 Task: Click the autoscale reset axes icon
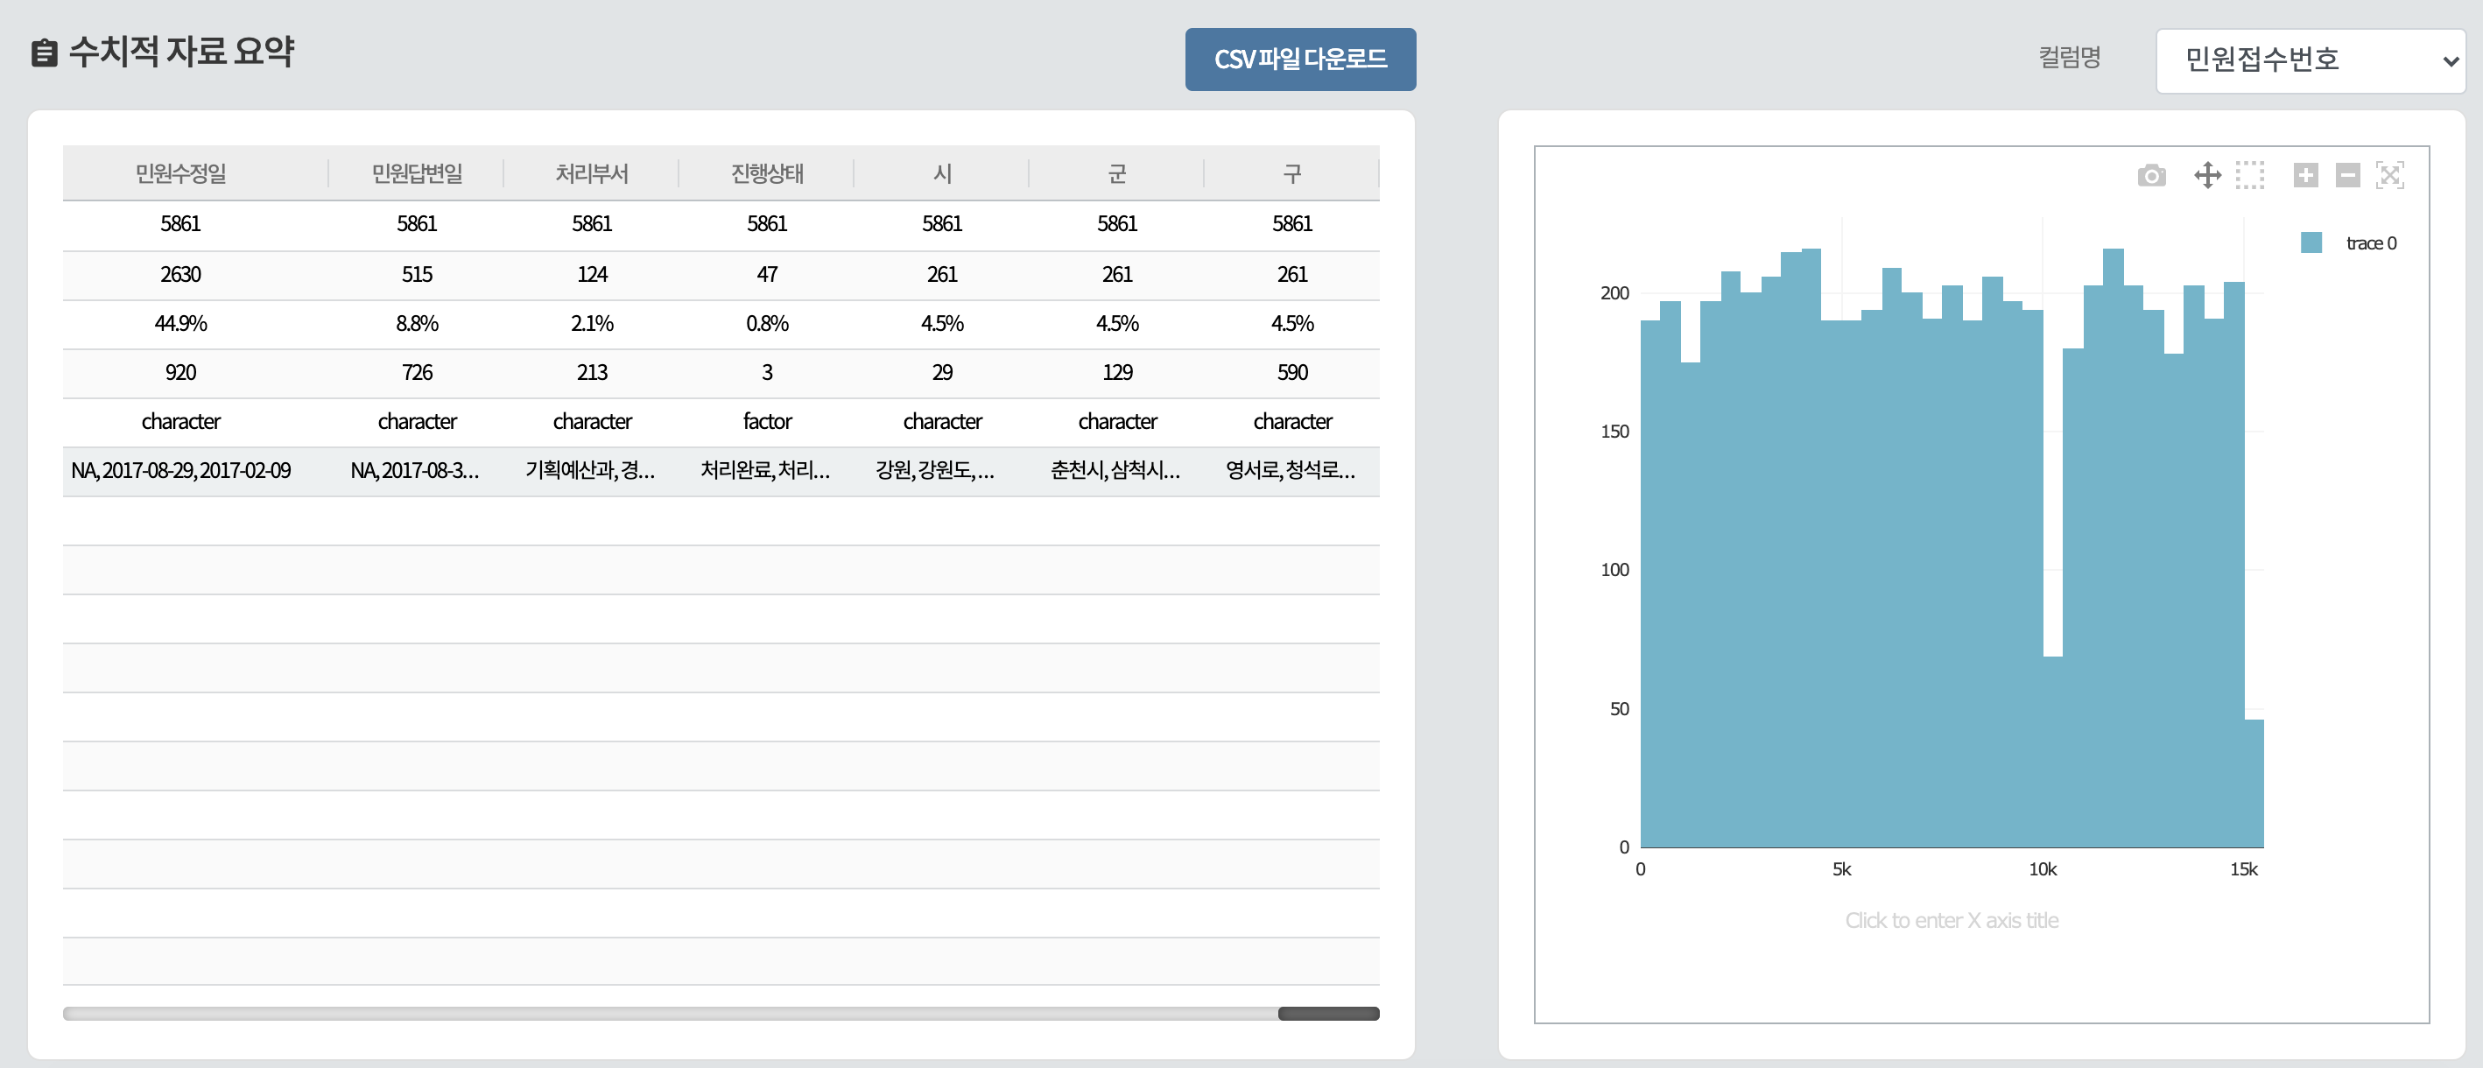(x=2389, y=175)
